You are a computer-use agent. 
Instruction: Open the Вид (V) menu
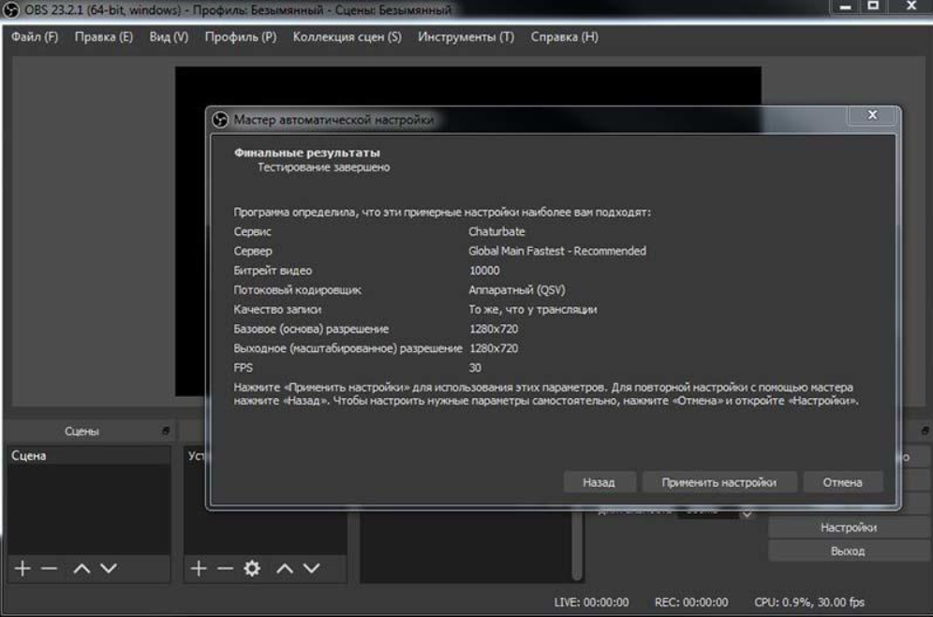169,37
